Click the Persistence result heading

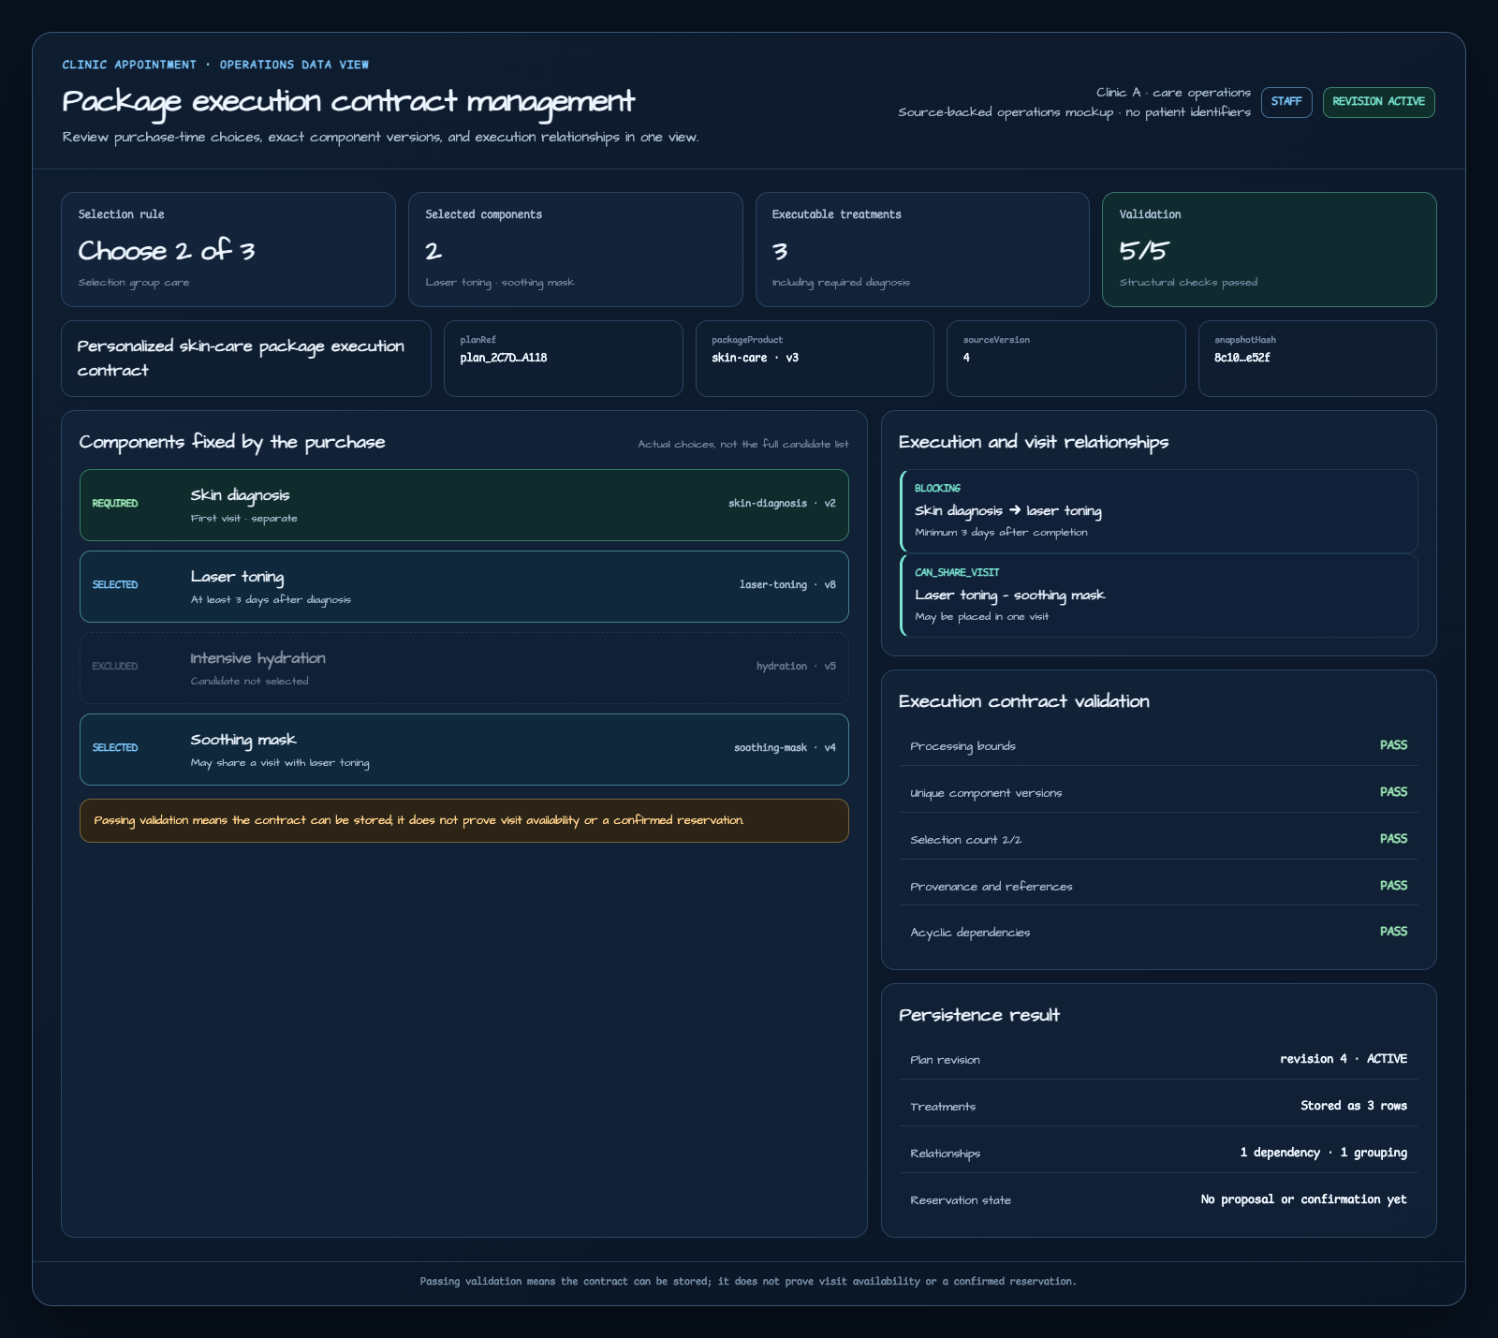coord(979,1015)
